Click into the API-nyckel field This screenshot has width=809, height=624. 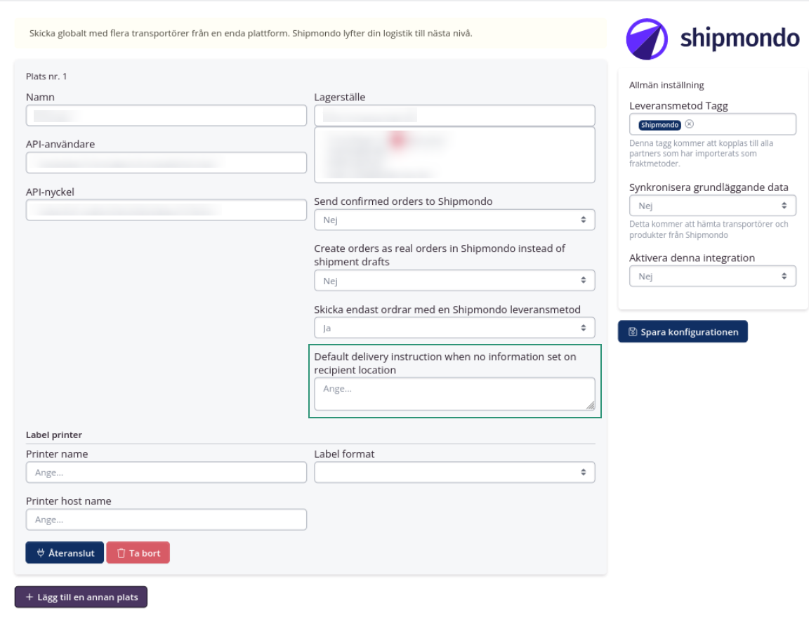pyautogui.click(x=166, y=211)
